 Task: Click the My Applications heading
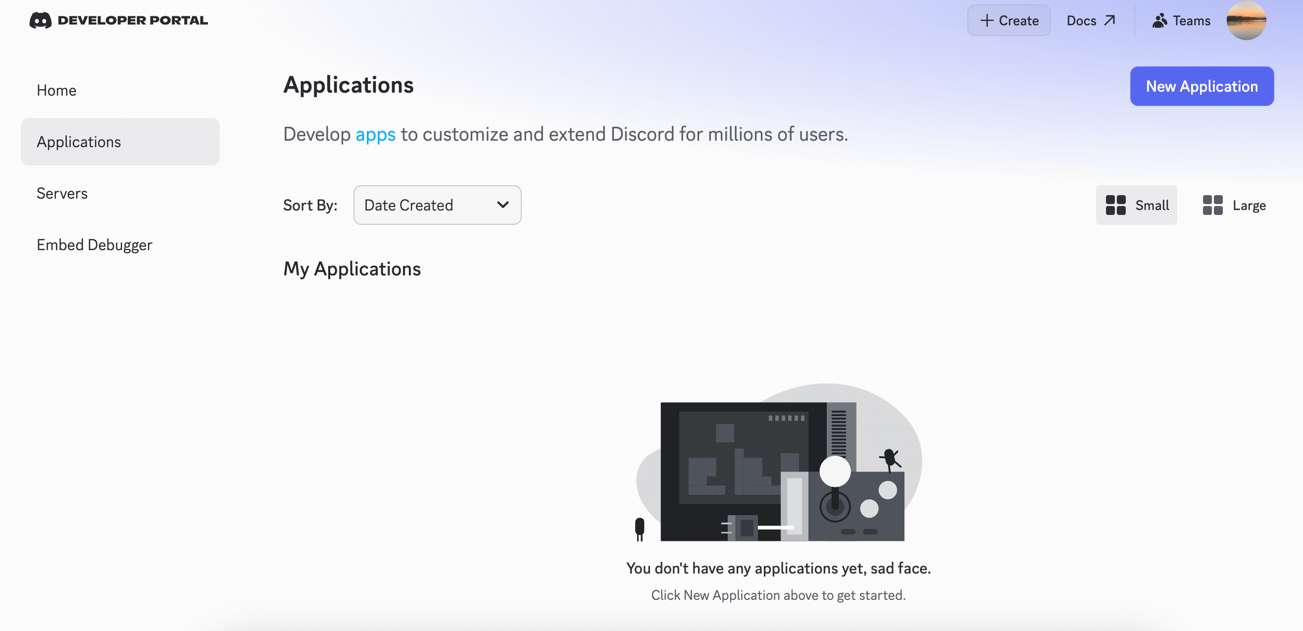pyautogui.click(x=352, y=268)
